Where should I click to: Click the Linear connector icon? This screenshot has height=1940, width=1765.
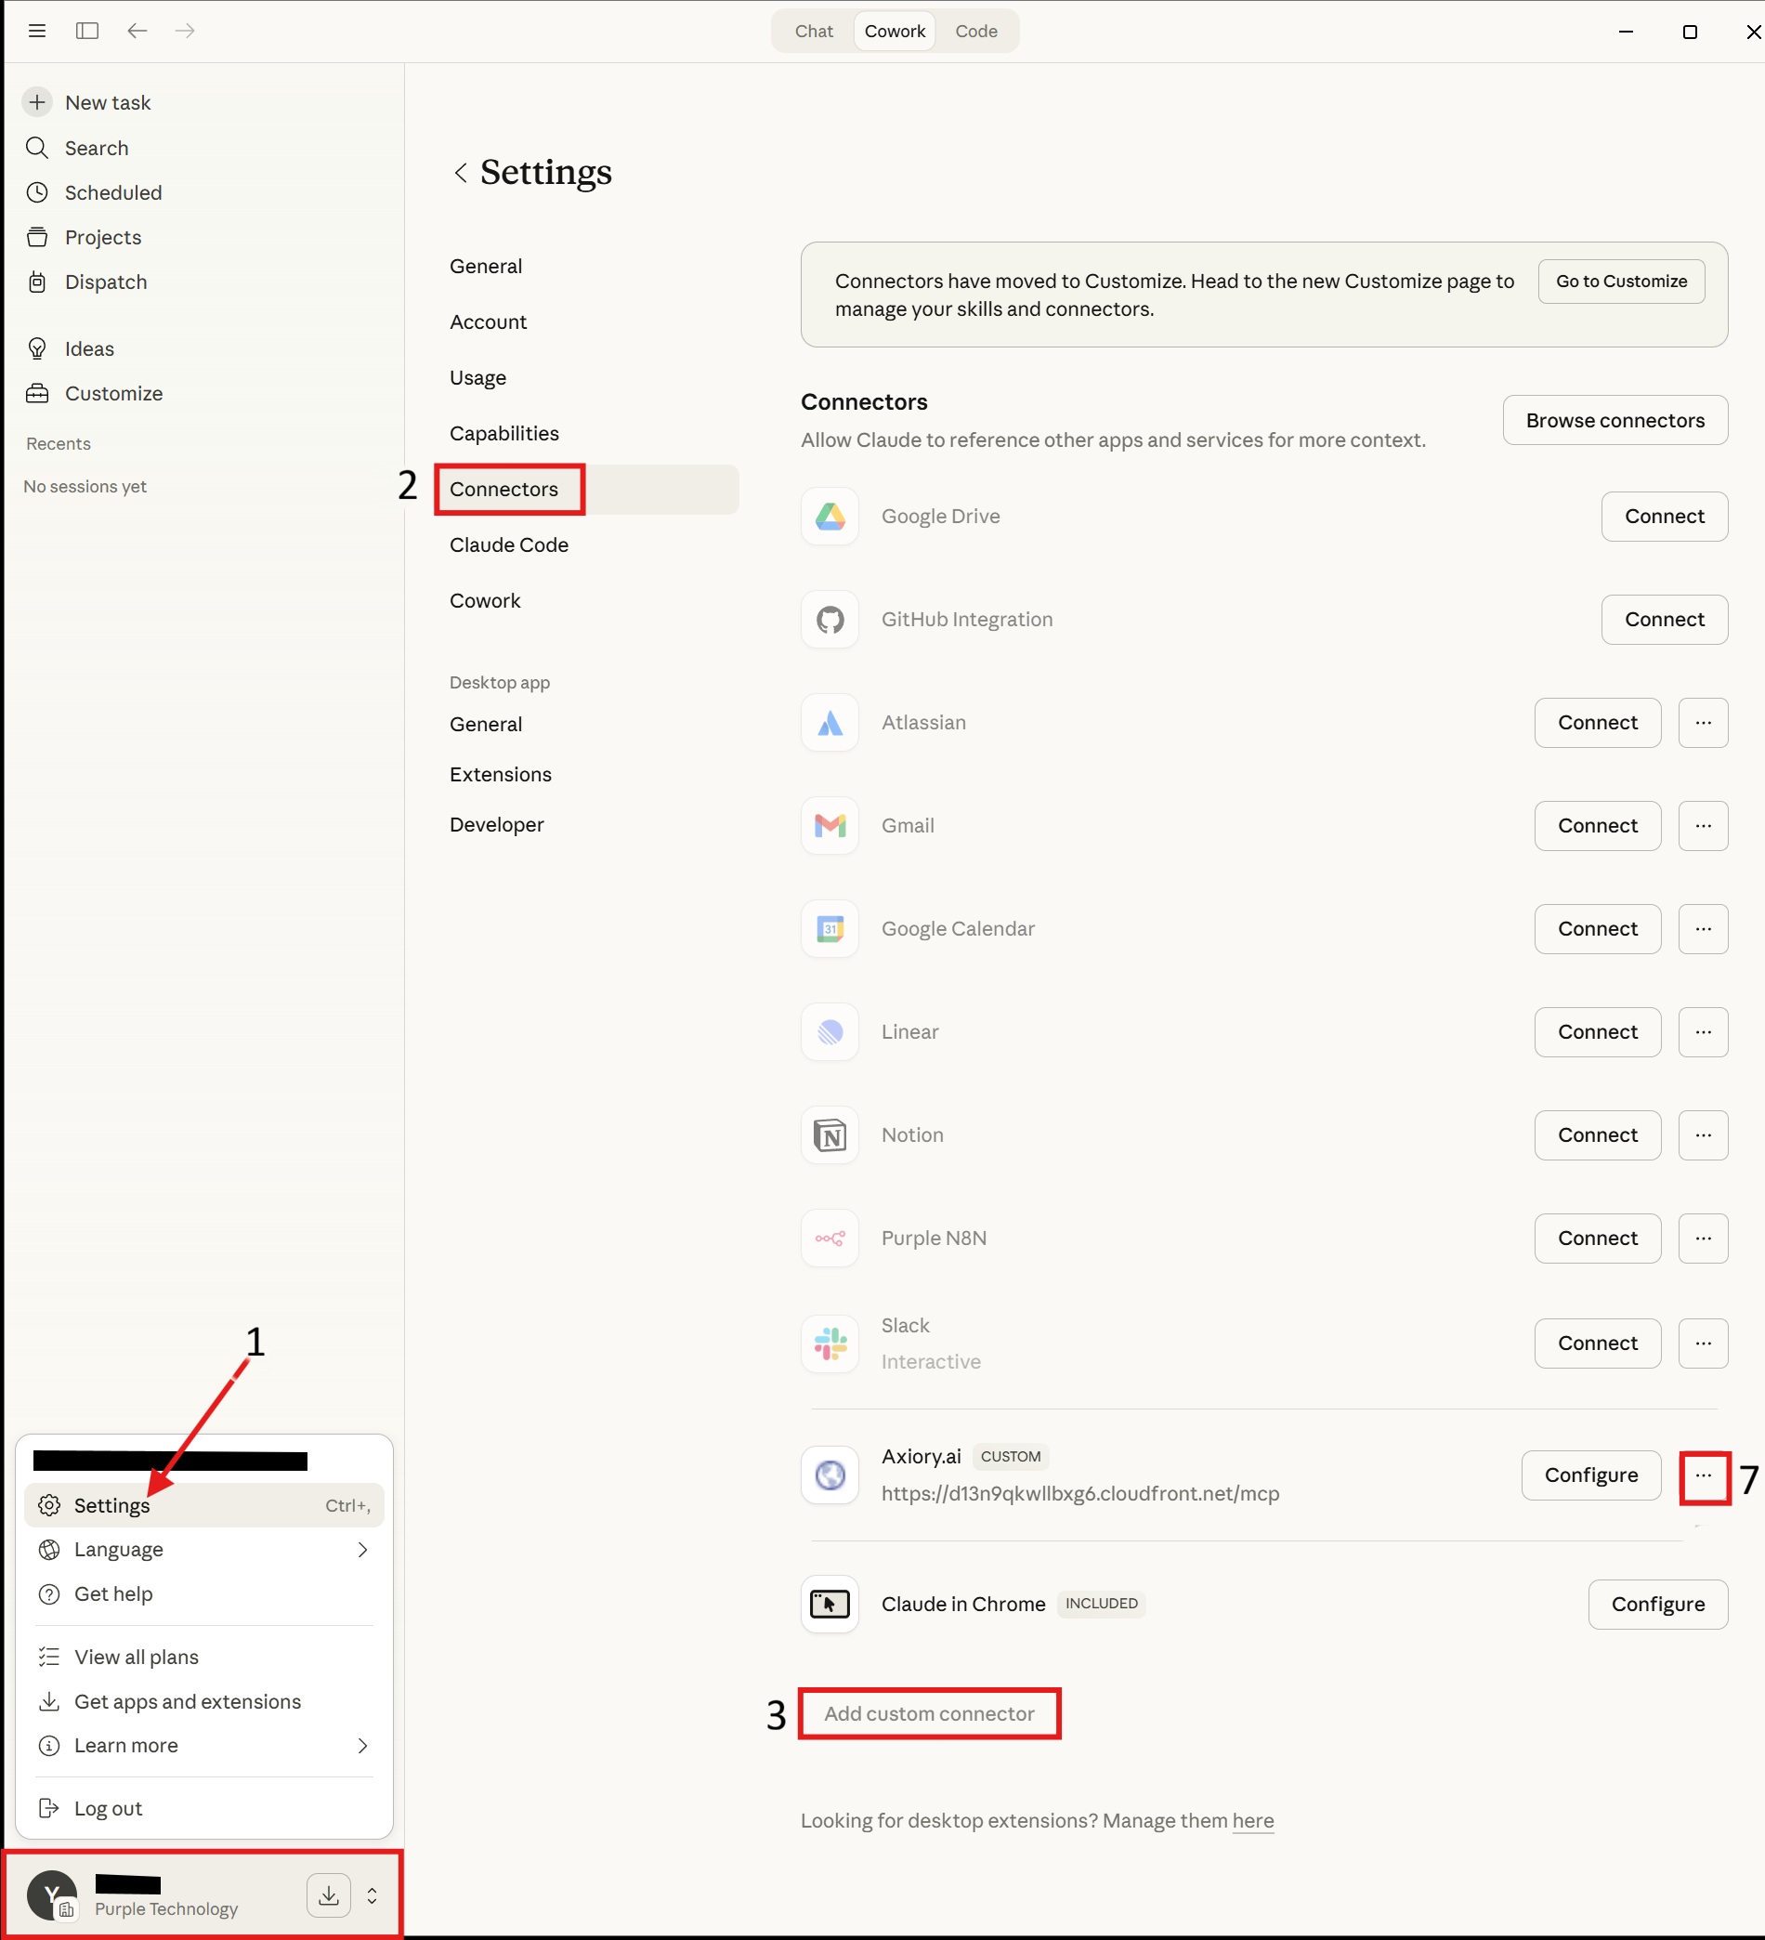click(830, 1031)
